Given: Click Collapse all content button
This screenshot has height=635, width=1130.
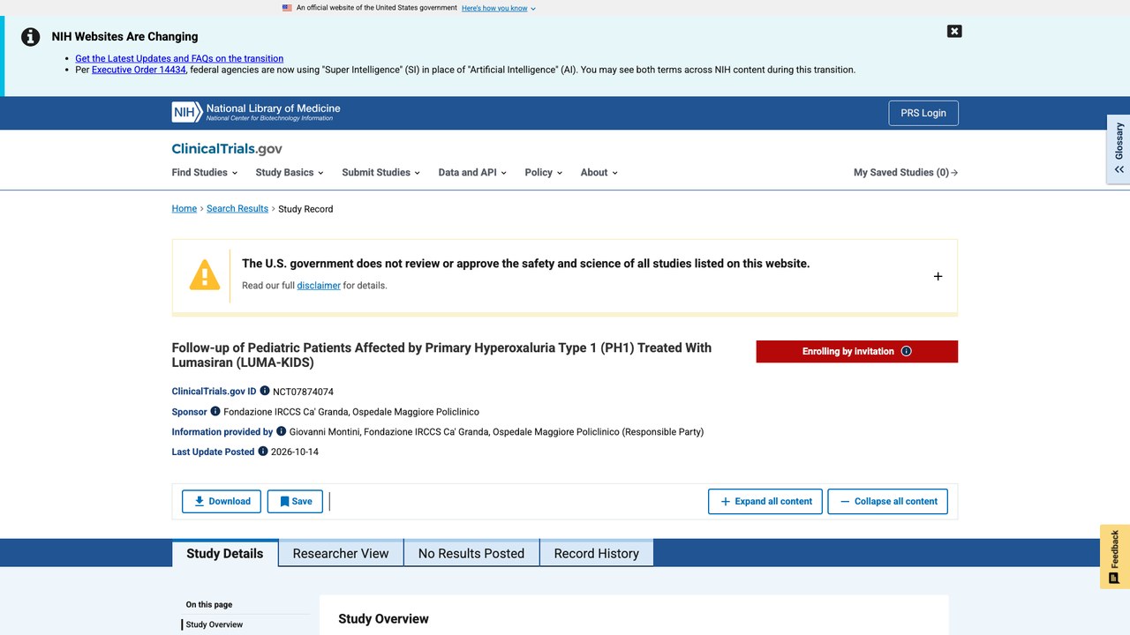Looking at the screenshot, I should click(x=888, y=501).
